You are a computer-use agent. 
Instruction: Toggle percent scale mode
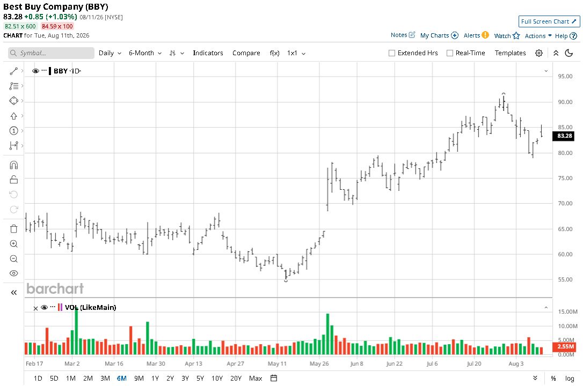pyautogui.click(x=553, y=378)
